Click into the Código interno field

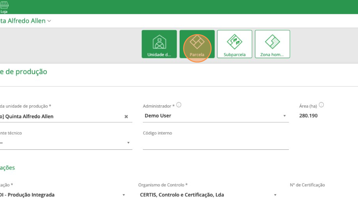click(x=215, y=143)
